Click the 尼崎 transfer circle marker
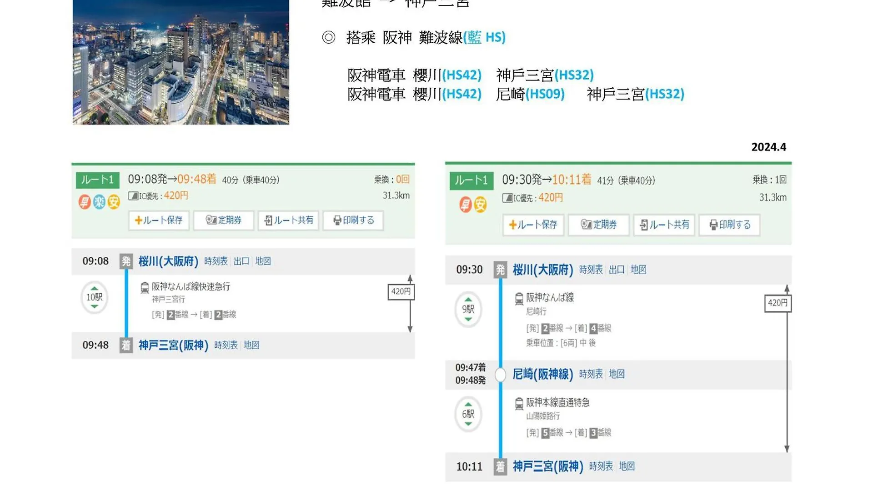Viewport: 873px width, 491px height. 500,375
